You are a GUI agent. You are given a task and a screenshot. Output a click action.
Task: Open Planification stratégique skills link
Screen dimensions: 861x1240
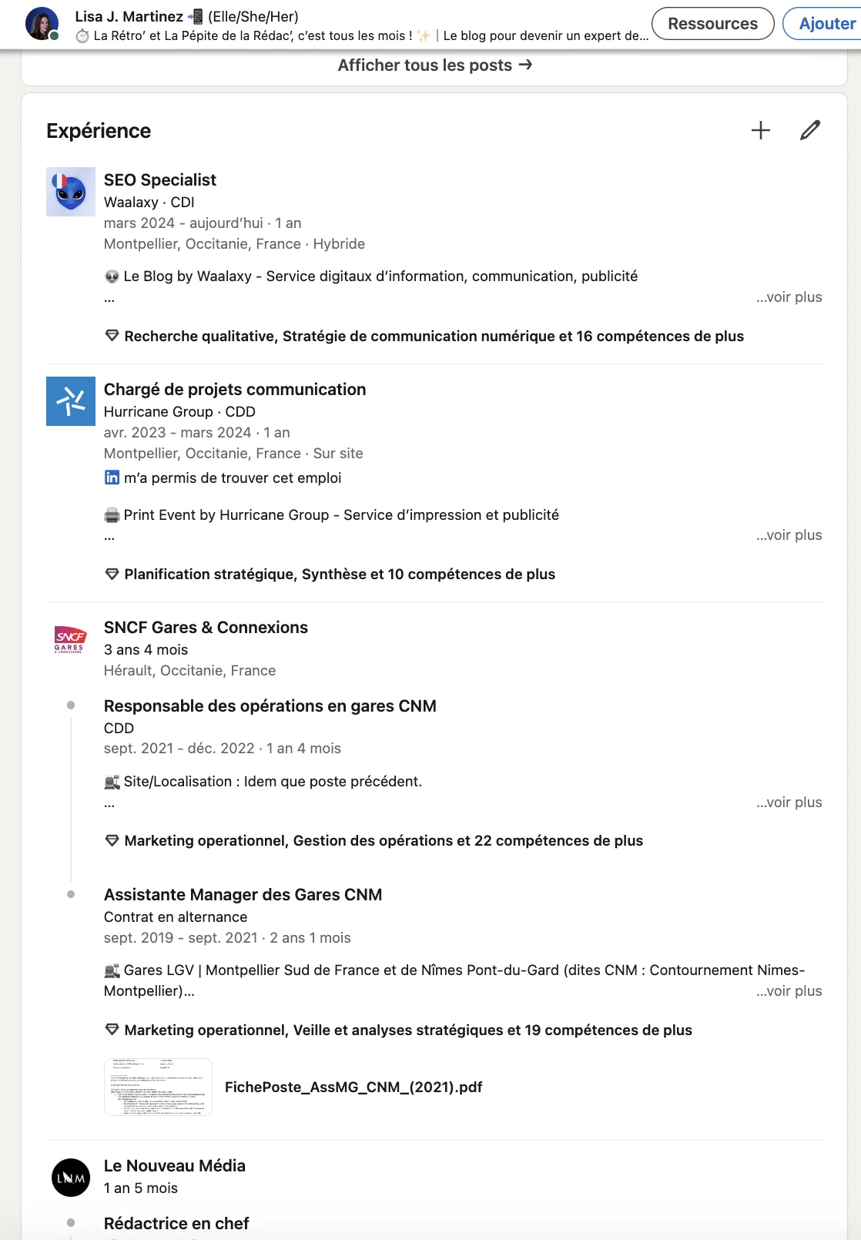click(340, 574)
